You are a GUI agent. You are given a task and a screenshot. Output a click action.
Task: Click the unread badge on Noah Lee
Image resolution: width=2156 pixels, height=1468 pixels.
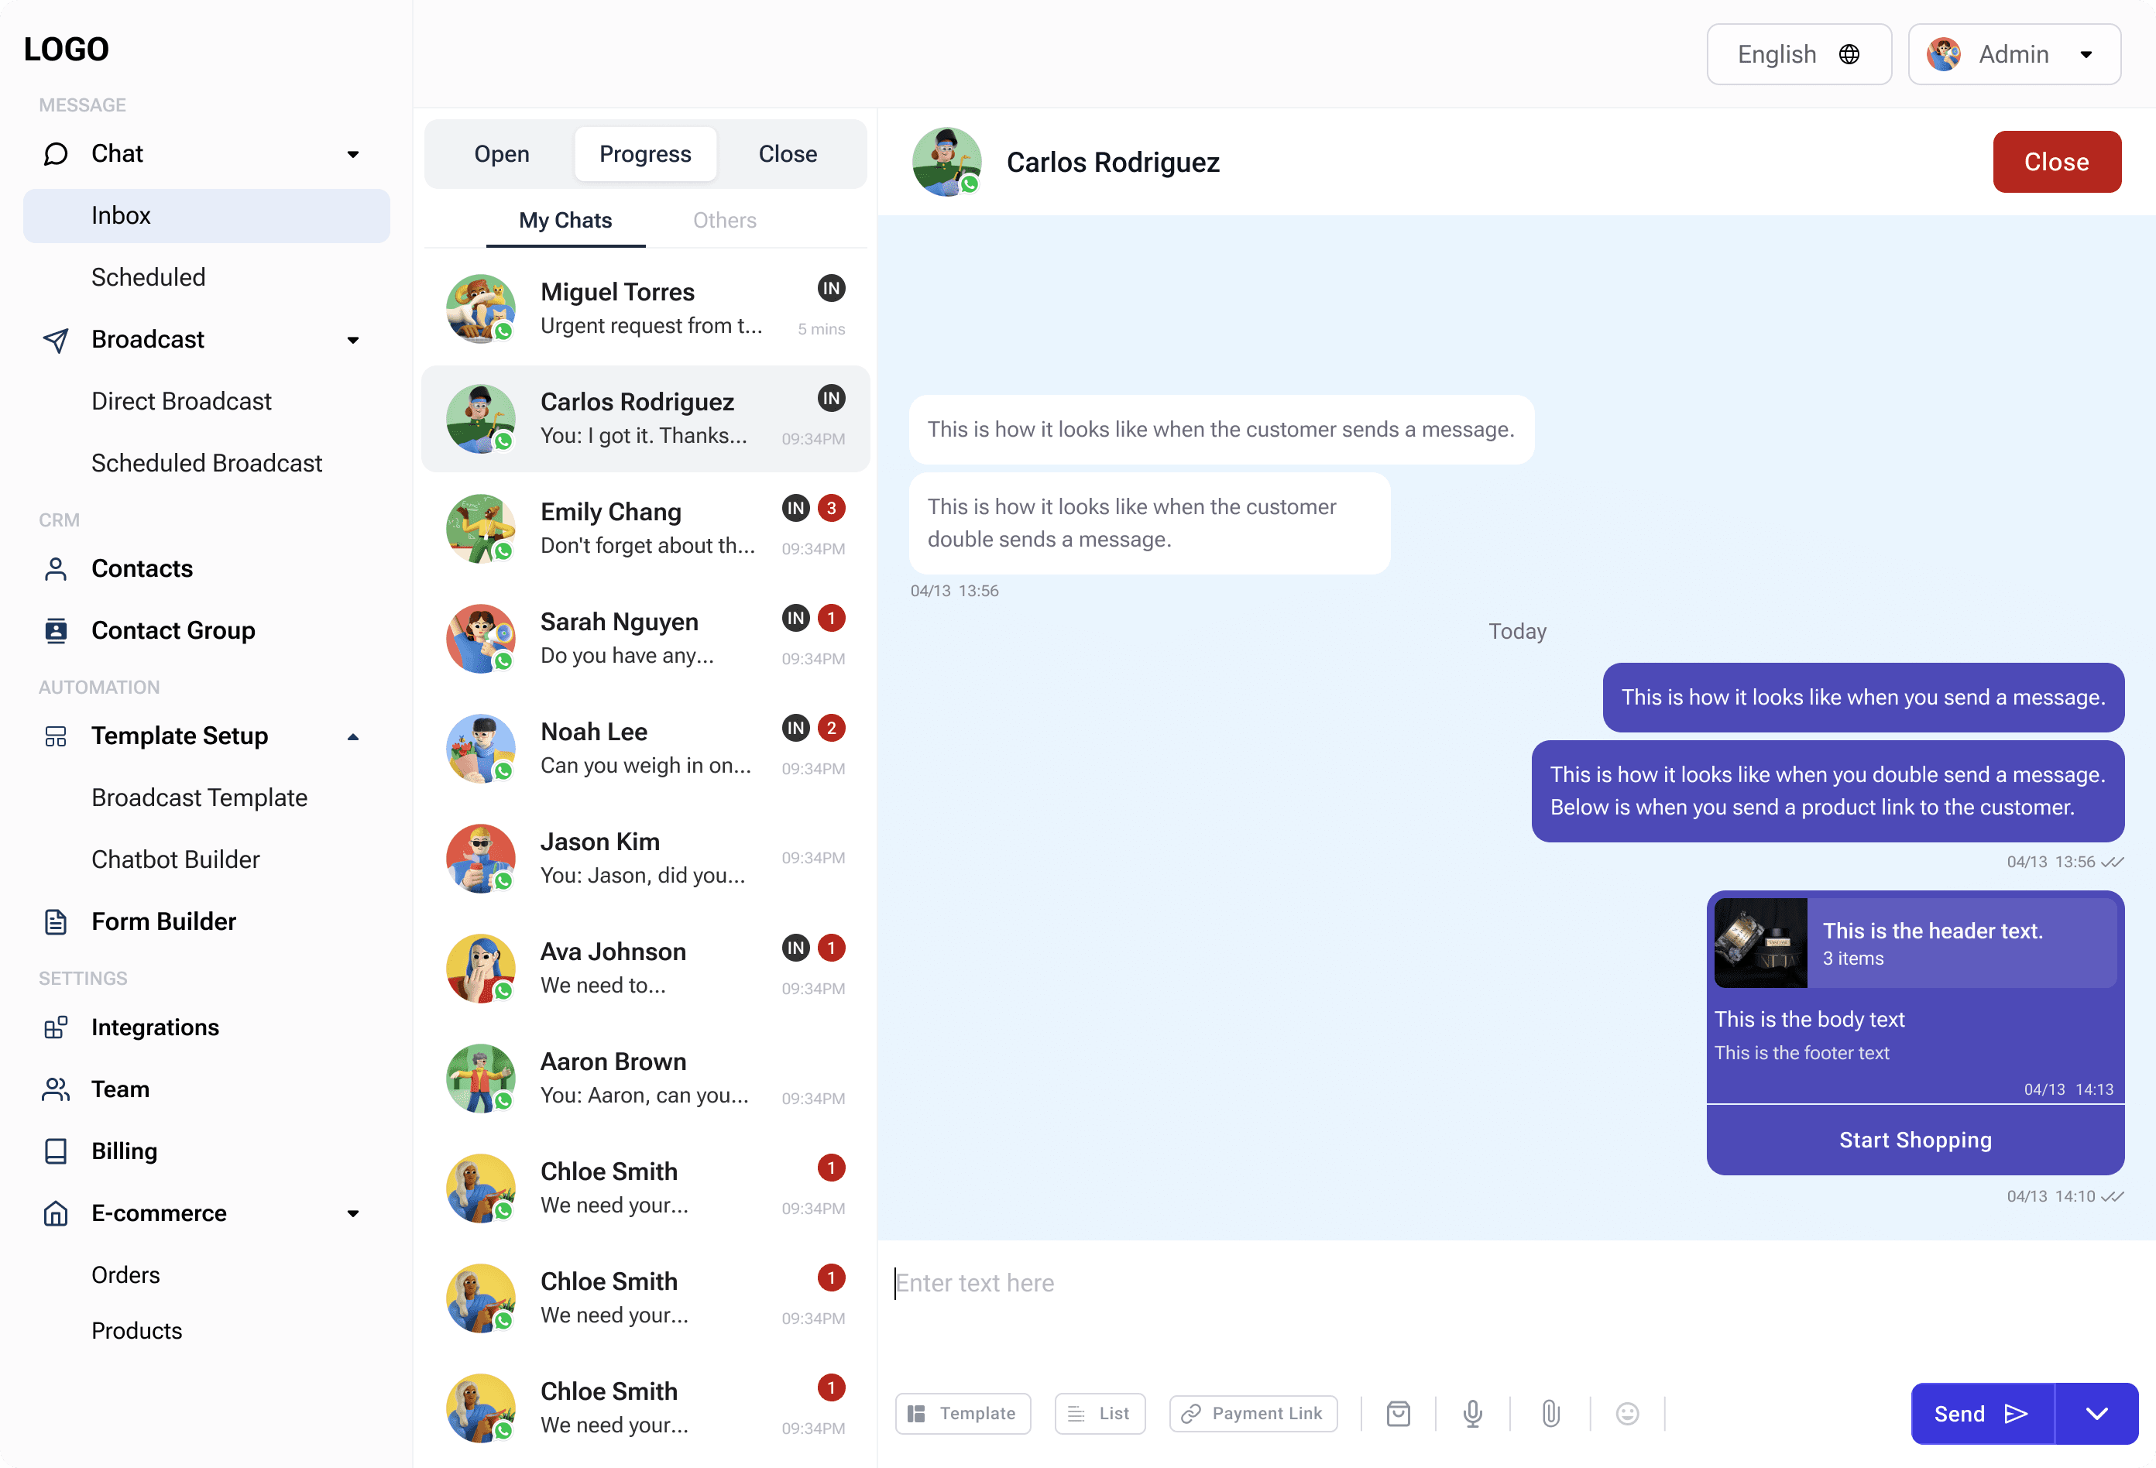(831, 728)
